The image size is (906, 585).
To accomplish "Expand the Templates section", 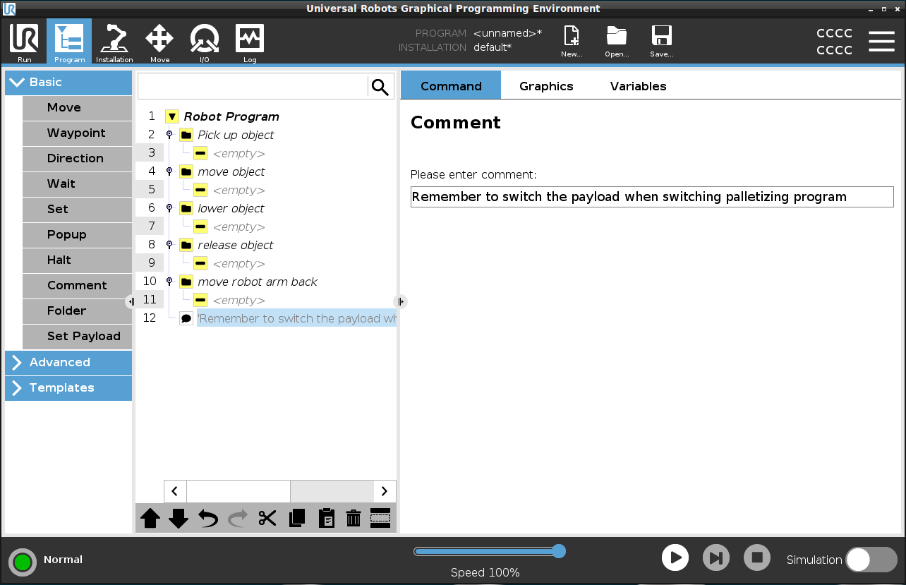I will (68, 388).
